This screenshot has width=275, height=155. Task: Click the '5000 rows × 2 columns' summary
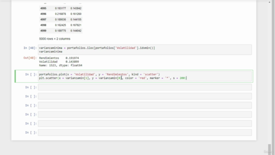point(55,39)
